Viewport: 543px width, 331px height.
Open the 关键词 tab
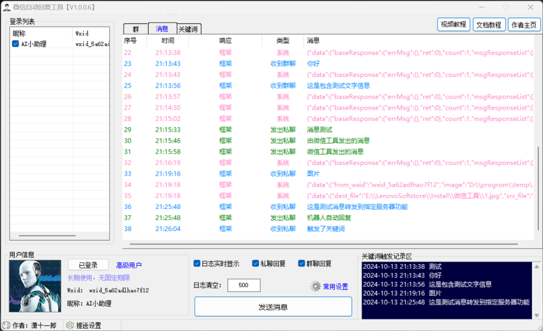pos(189,29)
